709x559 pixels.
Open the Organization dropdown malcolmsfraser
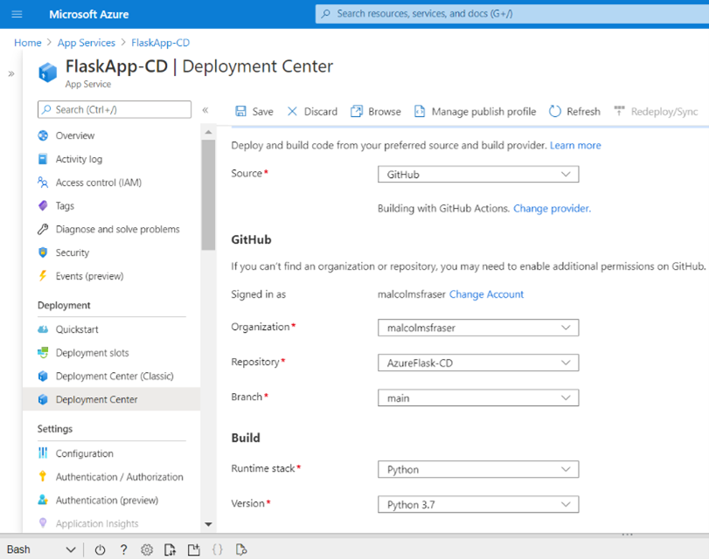pyautogui.click(x=478, y=328)
